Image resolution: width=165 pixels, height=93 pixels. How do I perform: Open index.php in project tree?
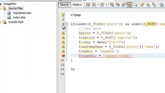(19, 18)
